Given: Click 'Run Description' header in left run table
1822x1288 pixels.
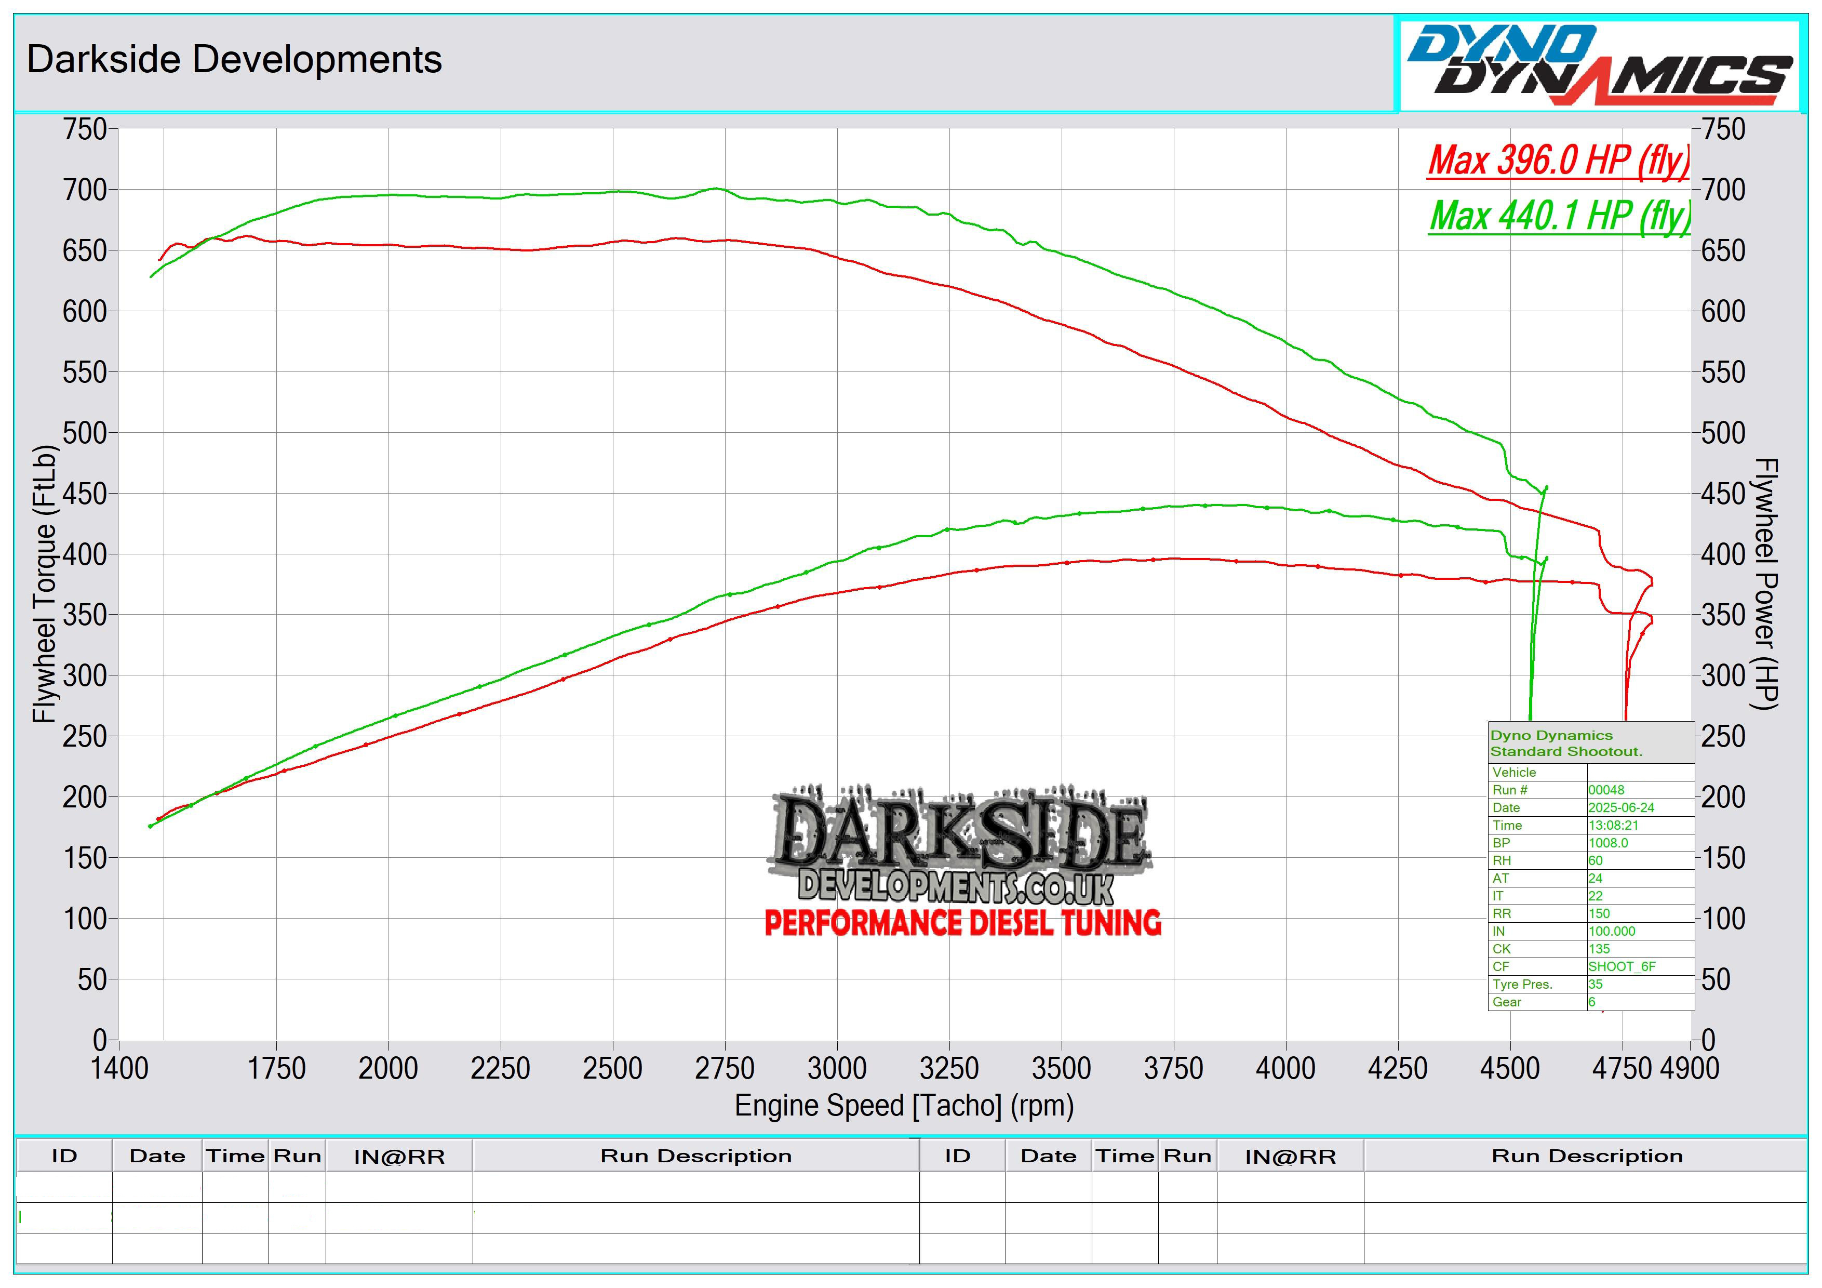Looking at the screenshot, I should point(696,1156).
